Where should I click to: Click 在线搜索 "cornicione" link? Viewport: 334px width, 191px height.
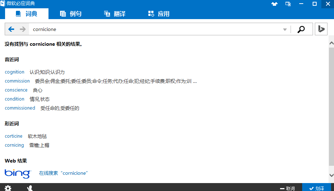click(x=63, y=173)
